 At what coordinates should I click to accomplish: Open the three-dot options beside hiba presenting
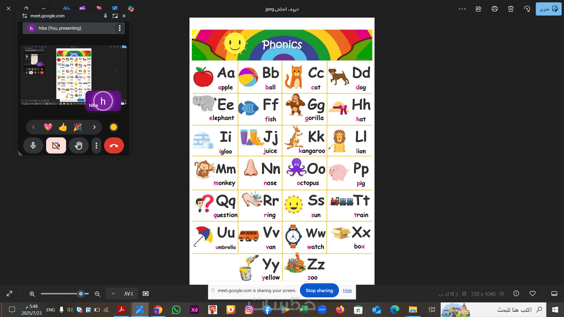119,28
